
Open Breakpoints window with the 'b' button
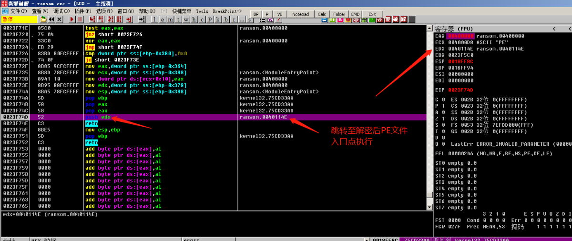point(225,20)
